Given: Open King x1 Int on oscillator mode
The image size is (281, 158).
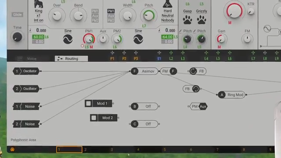Looking at the screenshot, I should pyautogui.click(x=39, y=16).
